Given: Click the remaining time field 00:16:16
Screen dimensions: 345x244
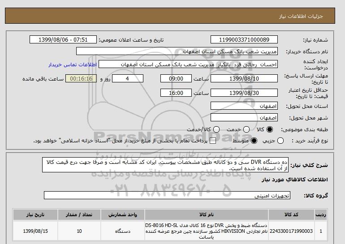Looking at the screenshot, I should 81,78.
